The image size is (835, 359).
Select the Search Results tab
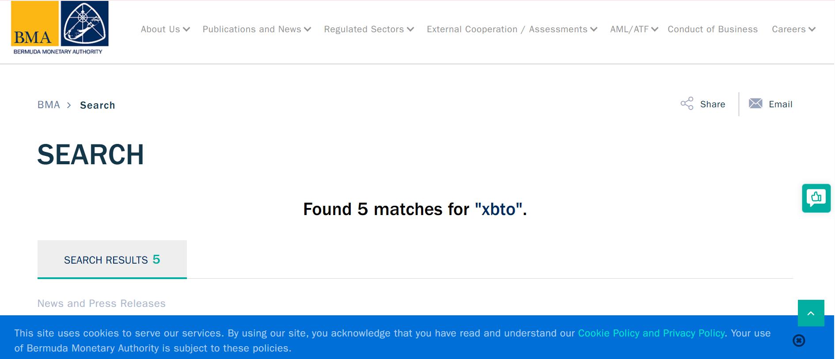point(112,260)
